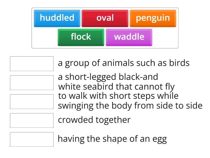Viewport: 210px width, 158px height.
Task: Select the blue 'huddled' word tile
Action: (57, 18)
